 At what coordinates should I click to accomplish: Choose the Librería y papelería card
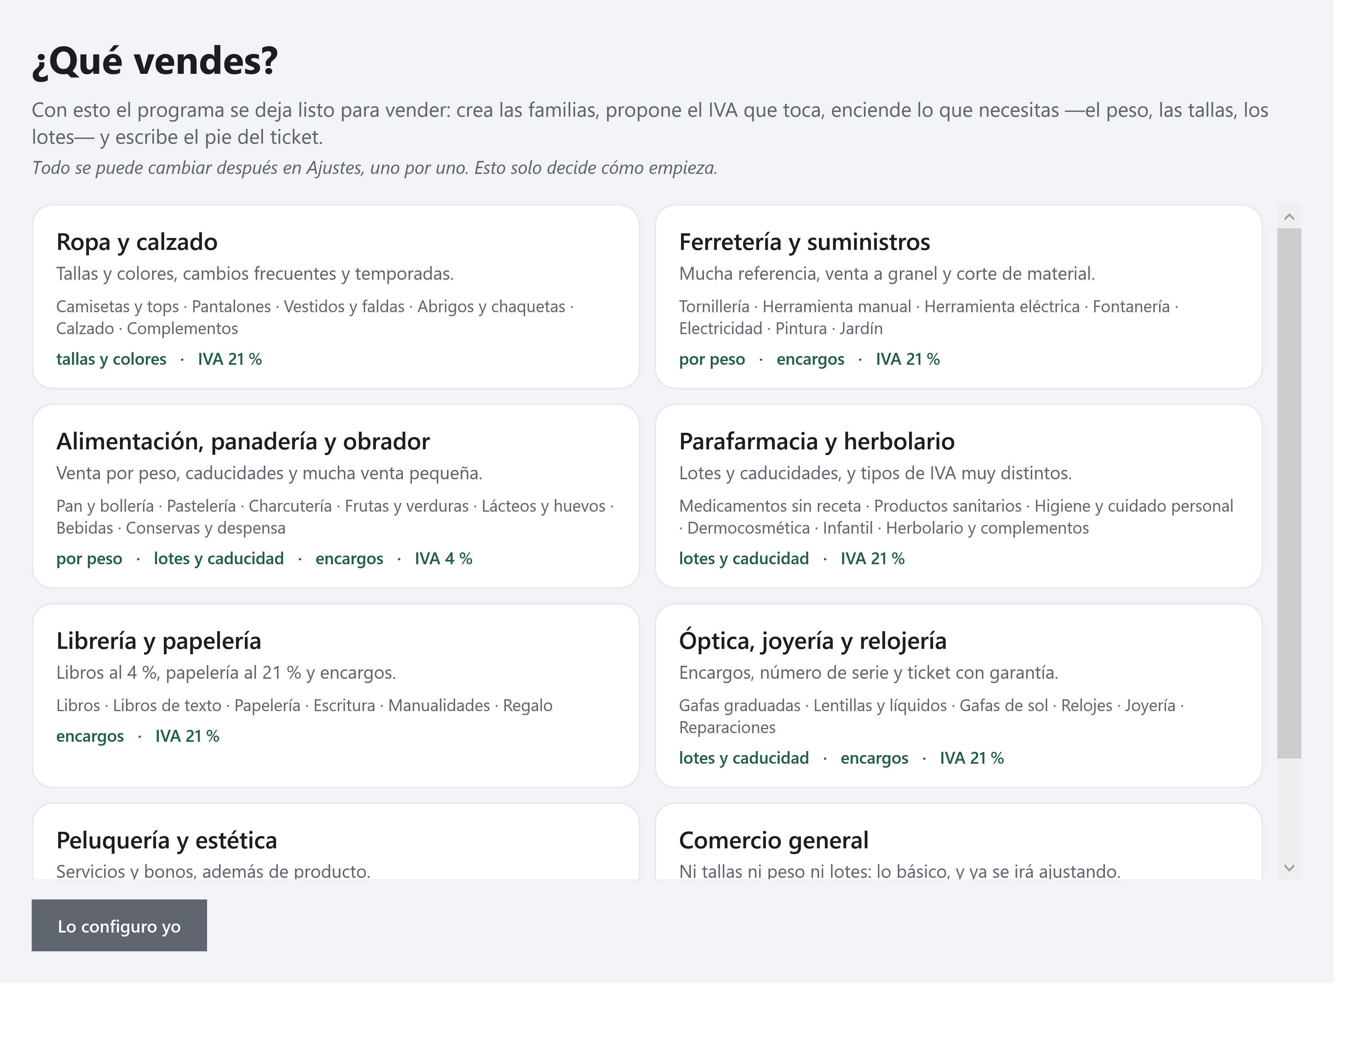335,696
